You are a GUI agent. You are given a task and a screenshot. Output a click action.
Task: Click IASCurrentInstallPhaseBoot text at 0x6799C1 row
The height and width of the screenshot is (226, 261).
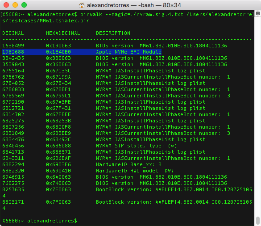pyautogui.click(x=163, y=96)
